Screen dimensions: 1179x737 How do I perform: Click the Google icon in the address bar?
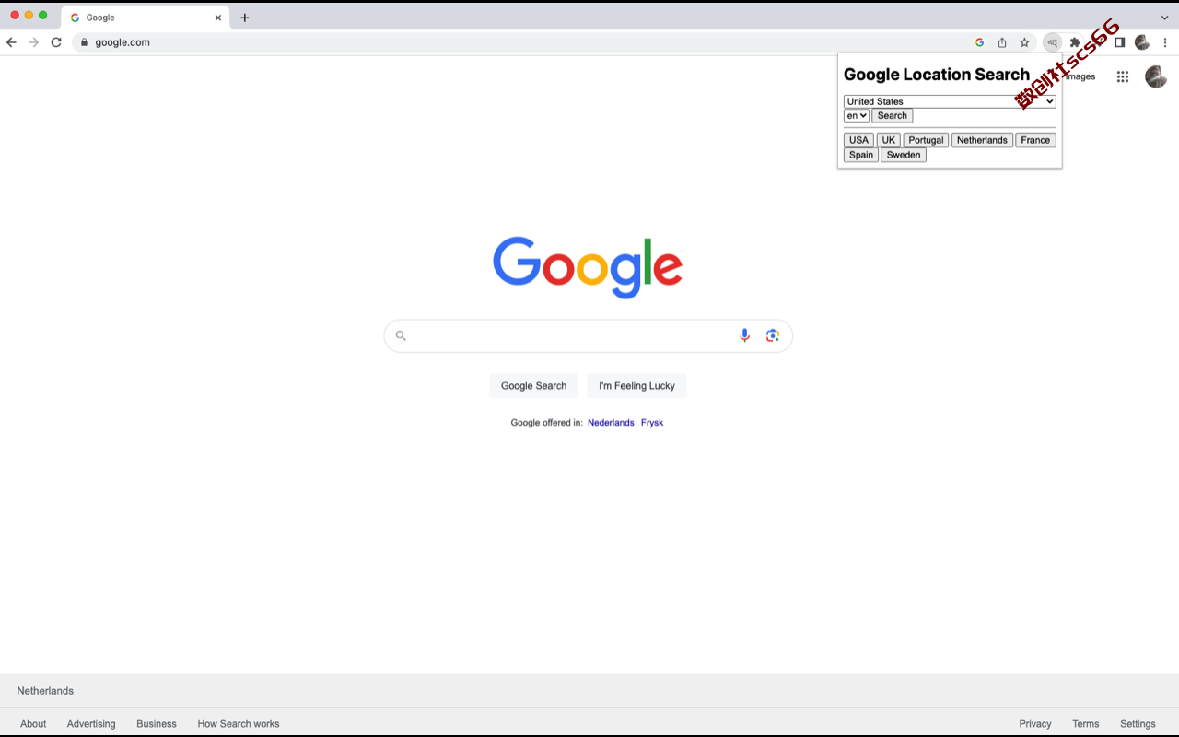979,42
